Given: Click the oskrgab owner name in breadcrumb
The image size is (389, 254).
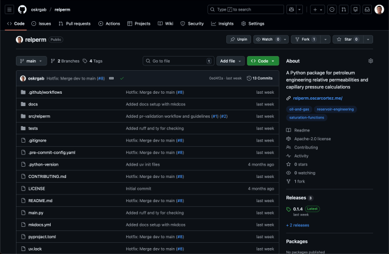Looking at the screenshot, I should 38,9.
